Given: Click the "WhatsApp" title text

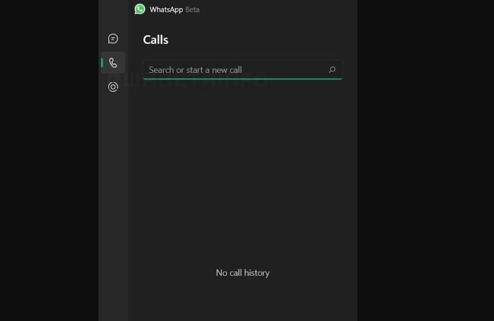Looking at the screenshot, I should [x=166, y=10].
